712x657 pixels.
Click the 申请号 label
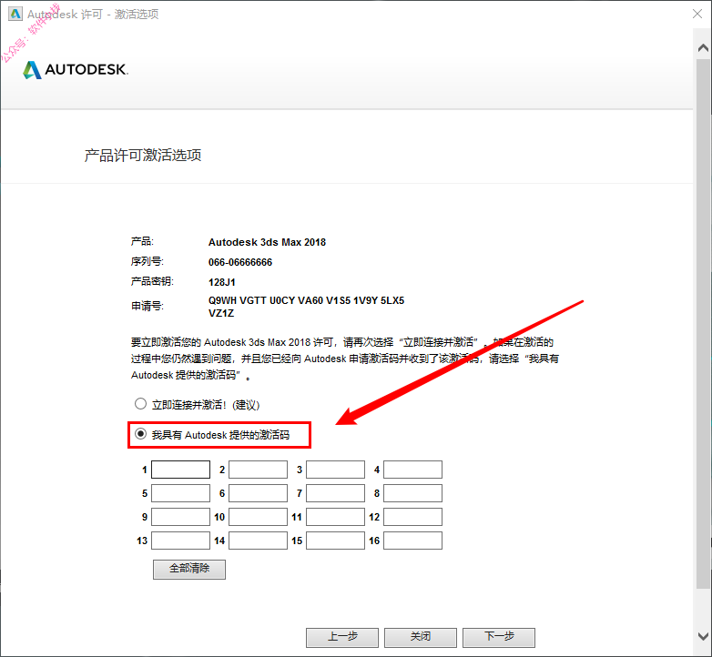click(x=147, y=307)
